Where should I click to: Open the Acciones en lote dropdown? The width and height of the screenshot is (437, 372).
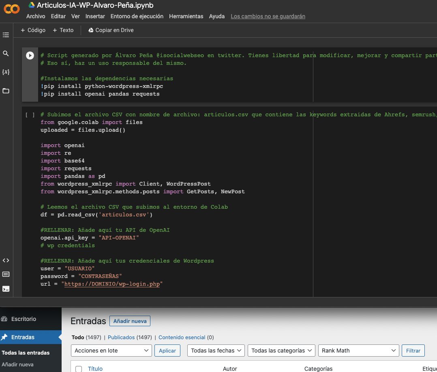tap(111, 351)
